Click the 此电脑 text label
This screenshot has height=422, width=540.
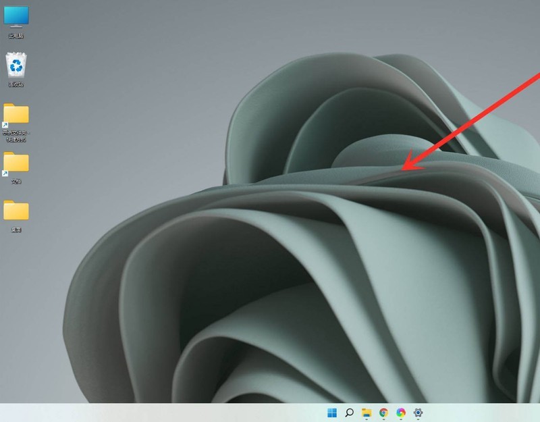(16, 35)
